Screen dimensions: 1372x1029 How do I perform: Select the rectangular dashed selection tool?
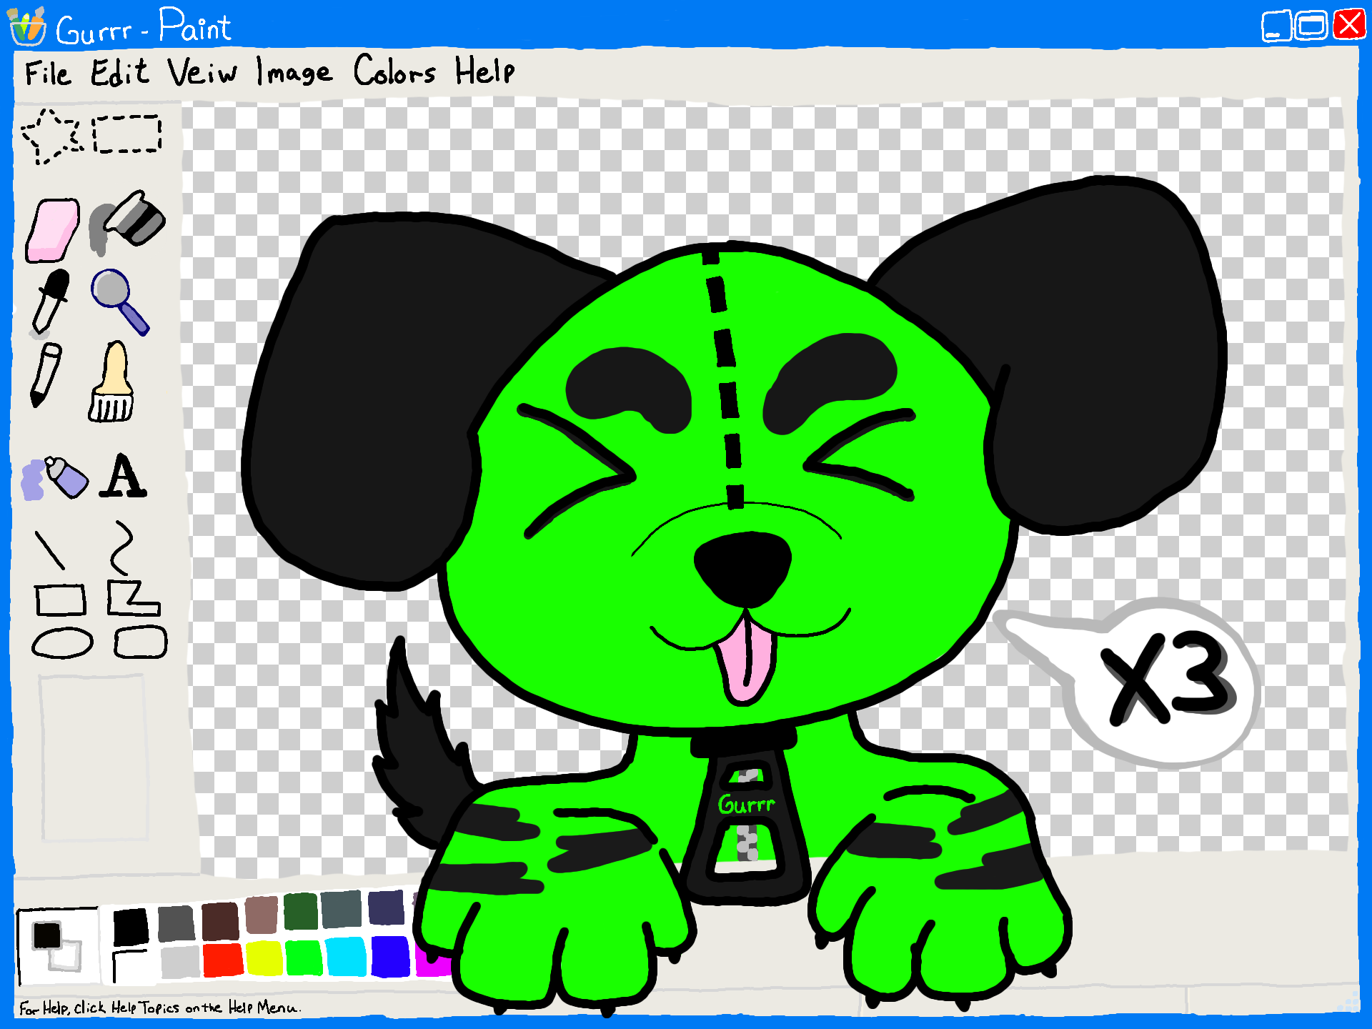(x=127, y=134)
